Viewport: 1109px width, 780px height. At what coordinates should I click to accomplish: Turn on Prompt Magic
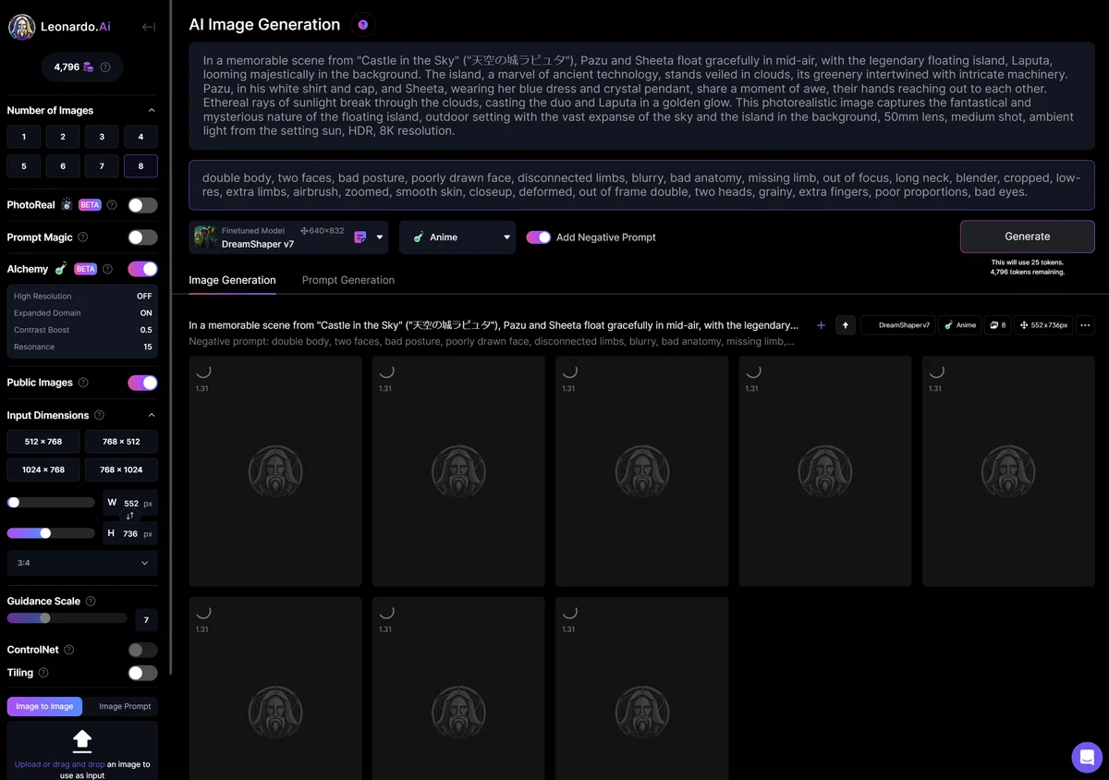(142, 238)
